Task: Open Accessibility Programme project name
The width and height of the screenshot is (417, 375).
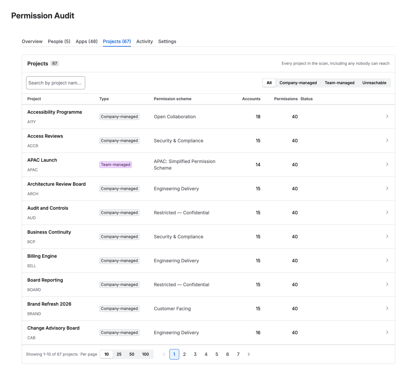Action: pos(55,112)
